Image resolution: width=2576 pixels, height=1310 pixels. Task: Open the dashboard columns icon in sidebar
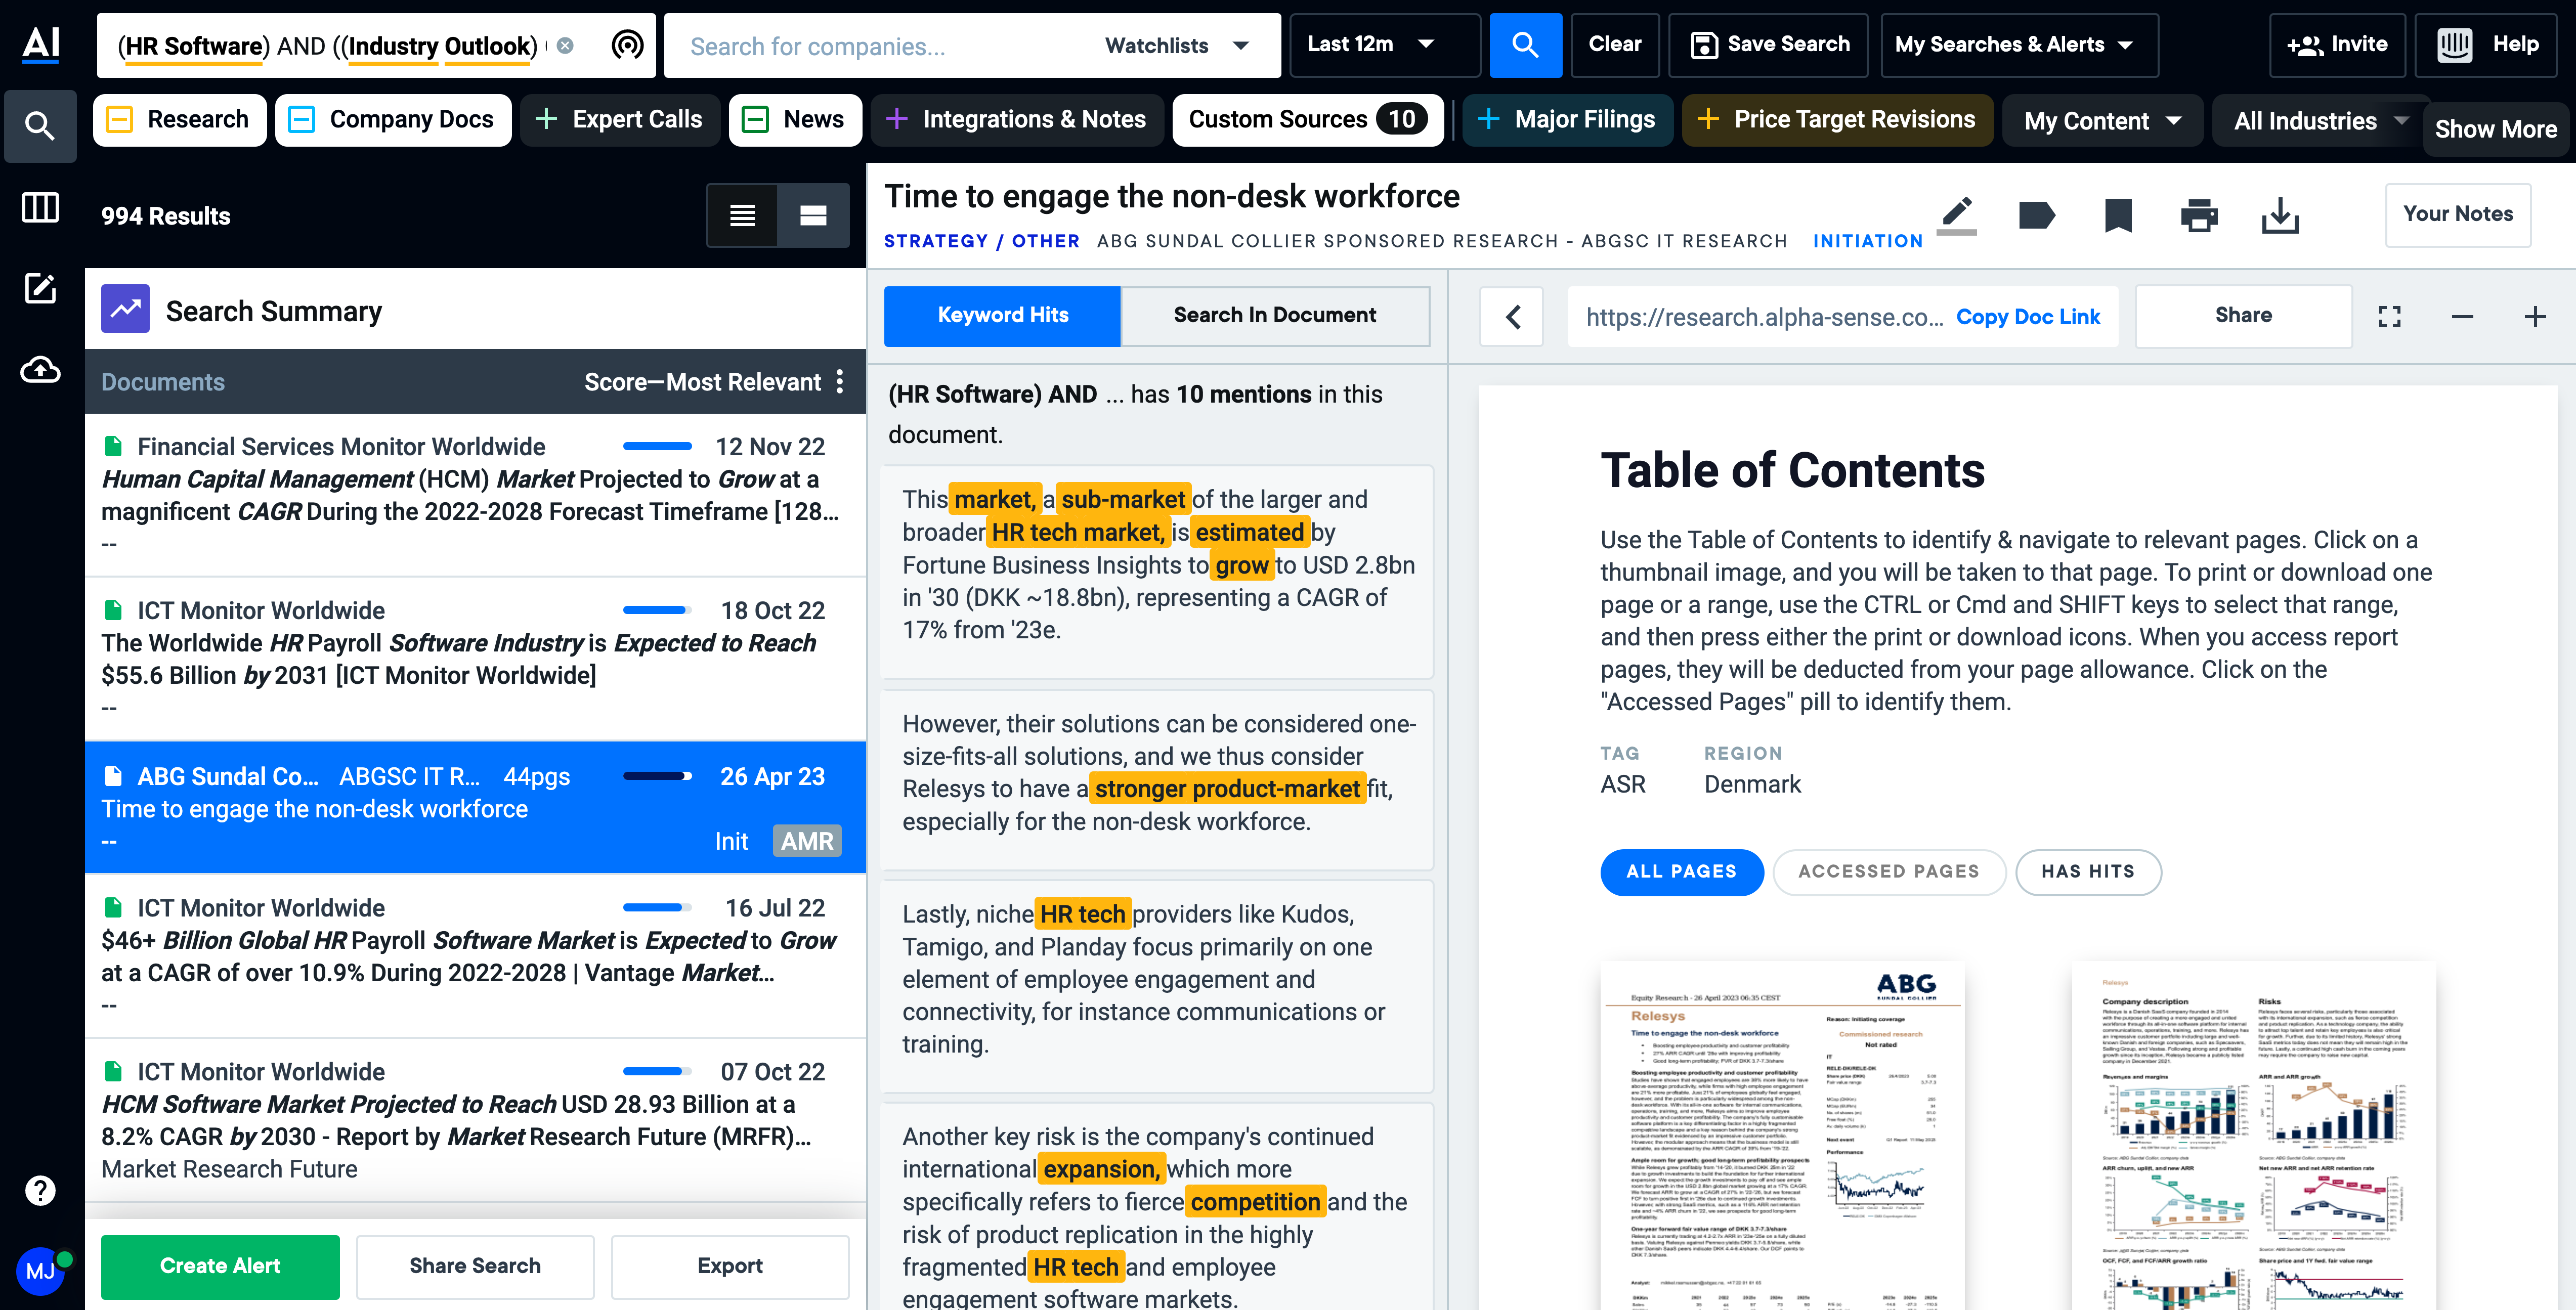40,208
